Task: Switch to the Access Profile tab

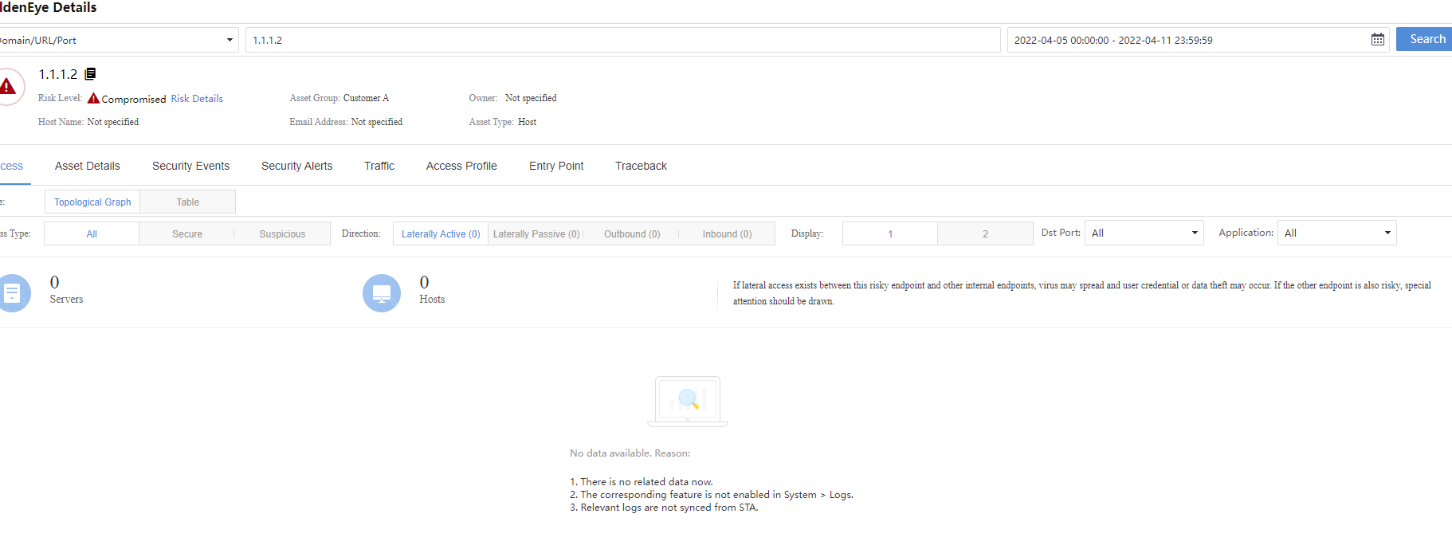Action: coord(461,166)
